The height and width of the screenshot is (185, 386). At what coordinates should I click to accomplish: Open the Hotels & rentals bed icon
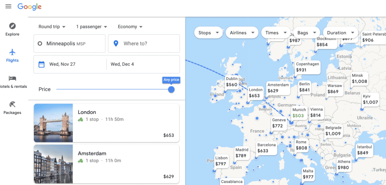tap(12, 78)
